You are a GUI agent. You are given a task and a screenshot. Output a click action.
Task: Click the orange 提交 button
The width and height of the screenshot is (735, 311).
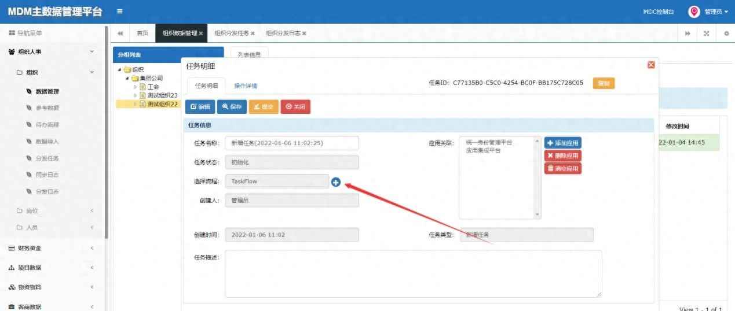(x=264, y=107)
